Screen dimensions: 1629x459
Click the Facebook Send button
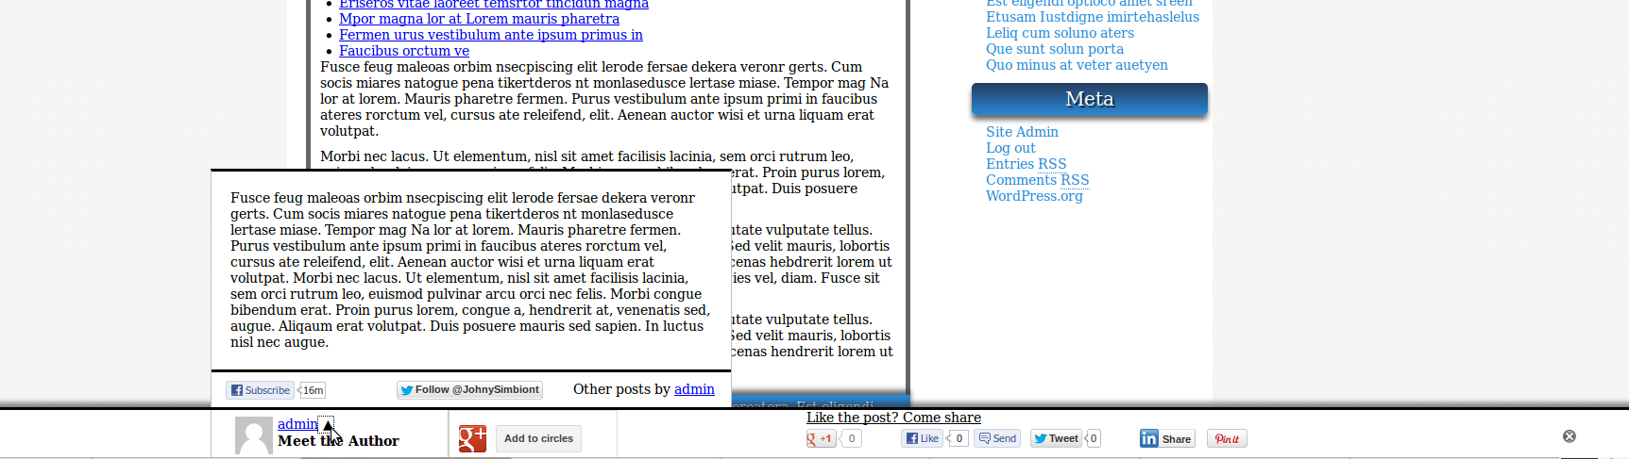(x=997, y=438)
